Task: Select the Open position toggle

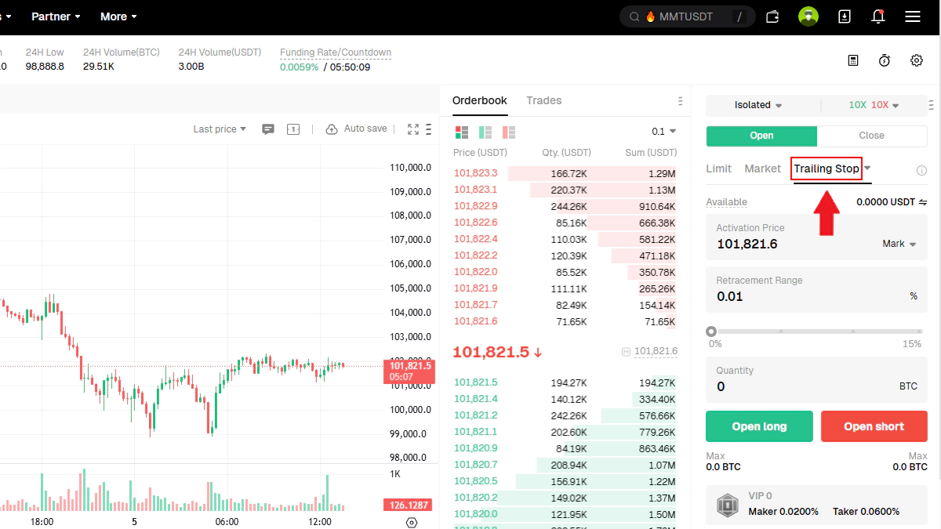Action: (x=761, y=136)
